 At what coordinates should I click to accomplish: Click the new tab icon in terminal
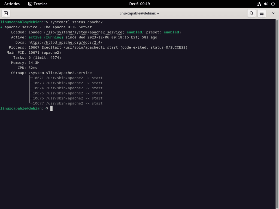[6, 13]
